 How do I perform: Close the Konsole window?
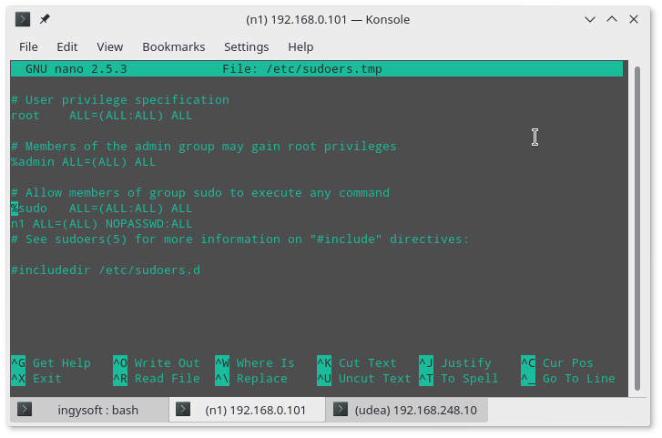633,19
